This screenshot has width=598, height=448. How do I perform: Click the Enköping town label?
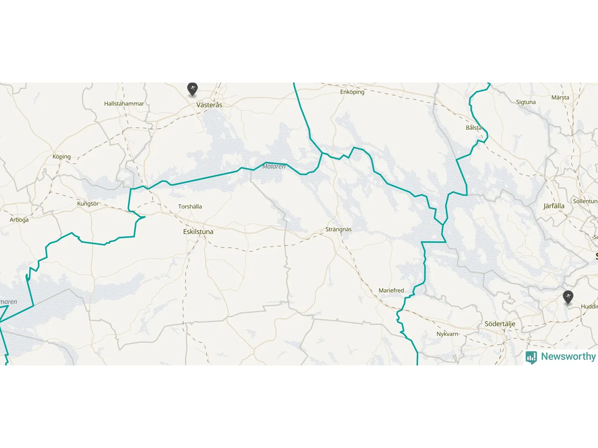352,92
